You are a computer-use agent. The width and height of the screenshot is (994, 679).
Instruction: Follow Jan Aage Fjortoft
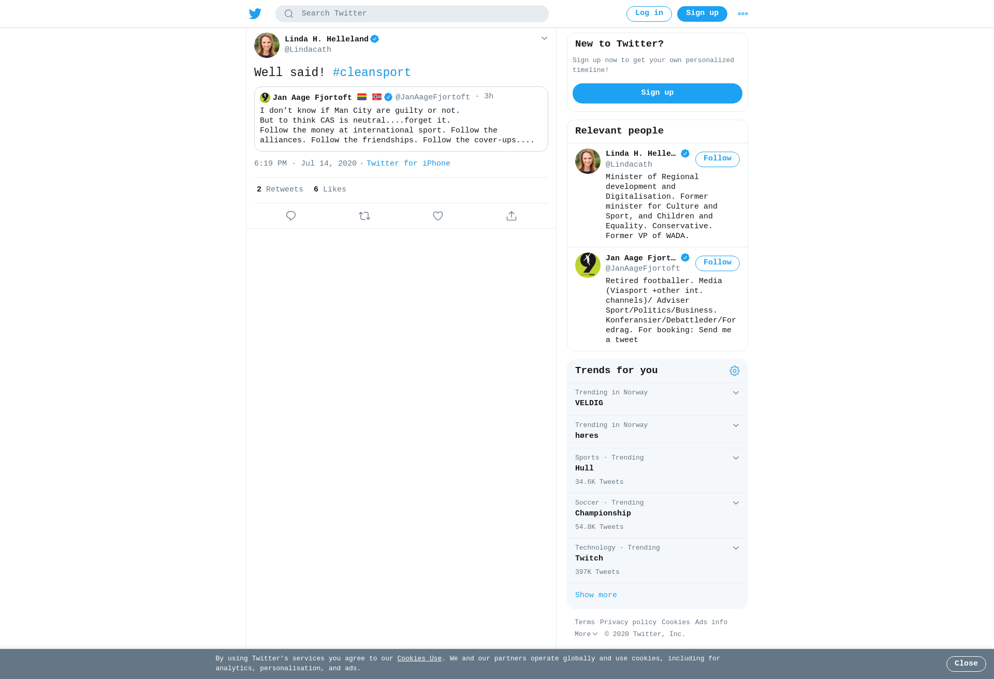click(718, 263)
